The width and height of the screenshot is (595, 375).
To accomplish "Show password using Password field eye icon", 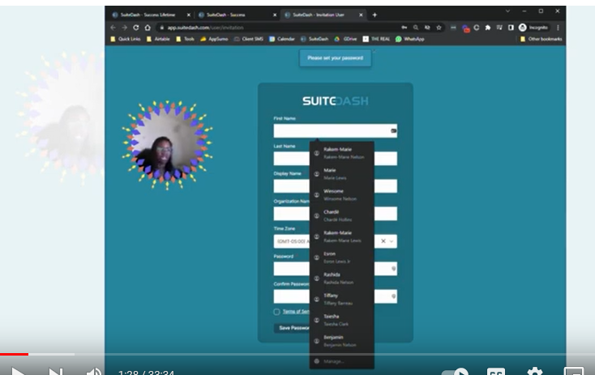I will [x=393, y=269].
